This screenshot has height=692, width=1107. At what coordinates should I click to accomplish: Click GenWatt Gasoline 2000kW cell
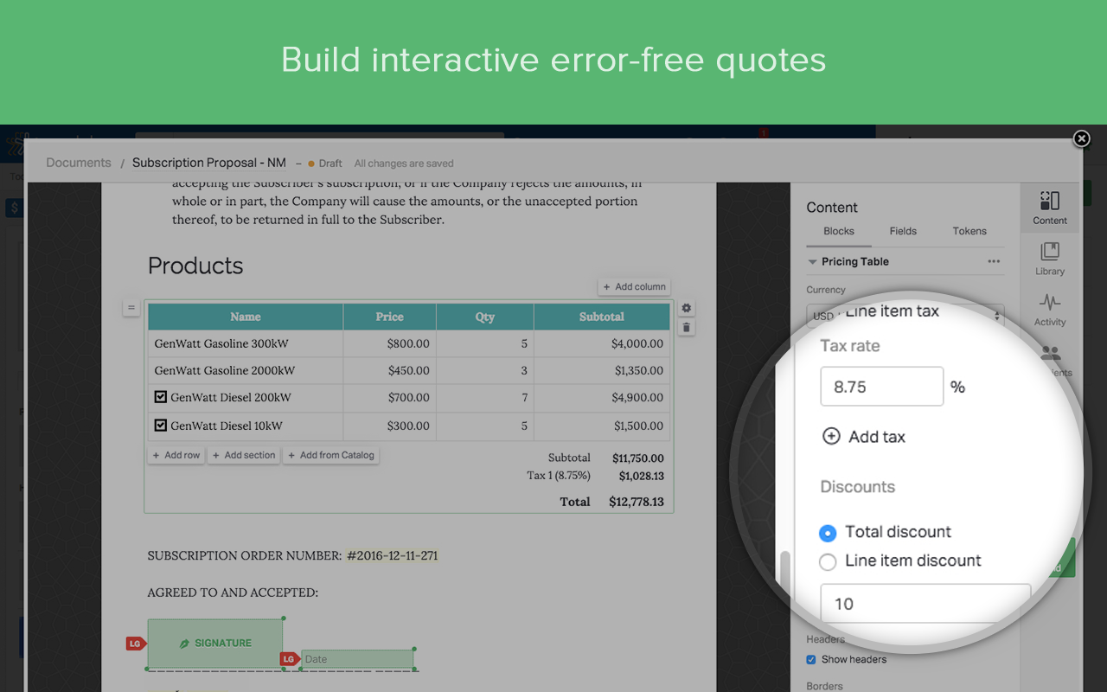246,370
